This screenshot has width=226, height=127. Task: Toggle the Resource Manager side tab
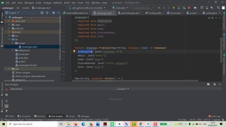2,37
